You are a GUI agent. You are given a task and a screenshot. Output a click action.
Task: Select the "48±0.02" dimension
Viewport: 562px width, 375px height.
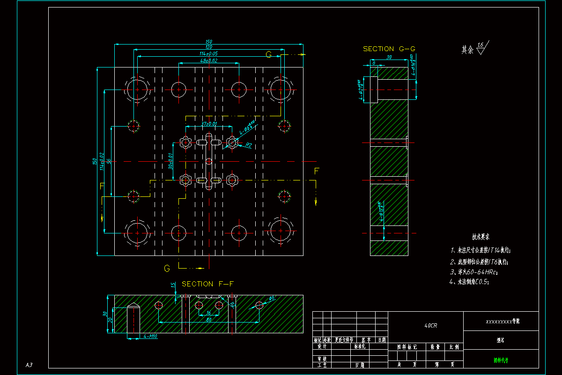point(209,61)
